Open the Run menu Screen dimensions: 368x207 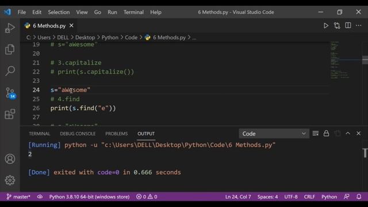click(x=112, y=12)
